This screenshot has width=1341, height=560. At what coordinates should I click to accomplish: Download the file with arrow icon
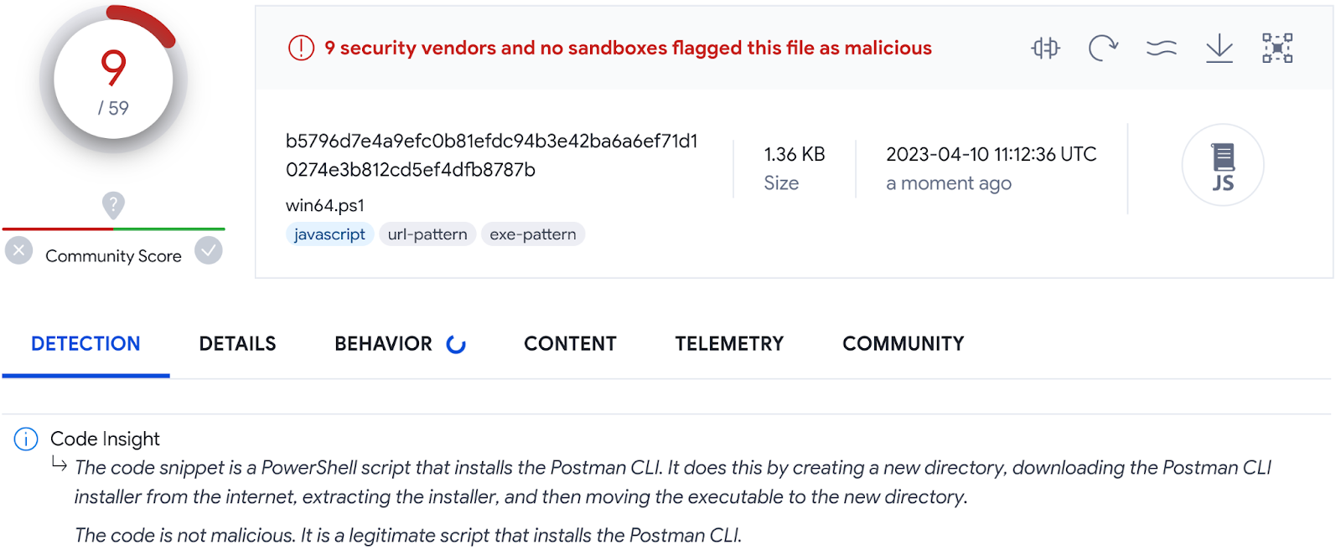1219,49
